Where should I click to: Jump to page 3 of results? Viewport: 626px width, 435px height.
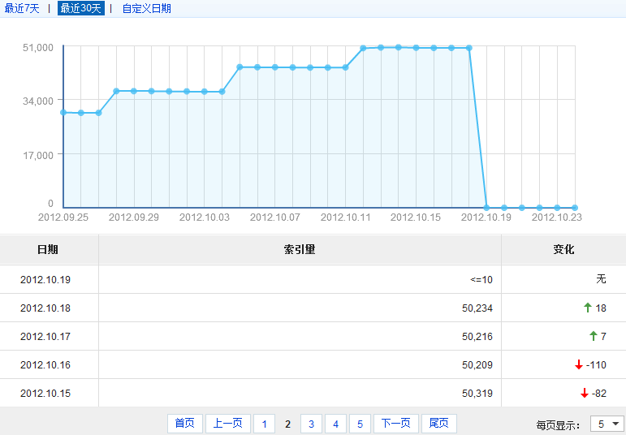(x=312, y=424)
